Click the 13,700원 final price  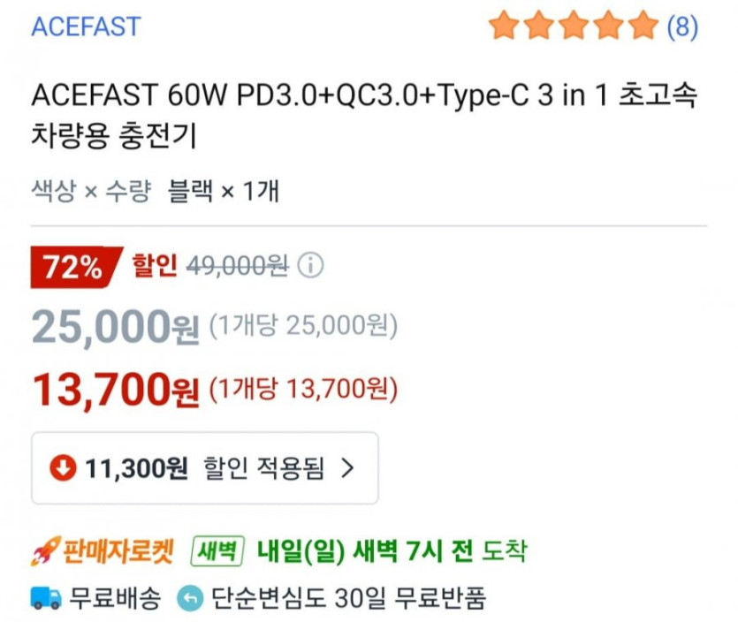click(116, 389)
